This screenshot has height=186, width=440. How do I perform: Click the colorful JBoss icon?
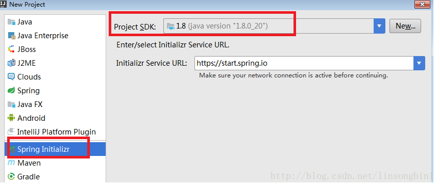(11, 49)
